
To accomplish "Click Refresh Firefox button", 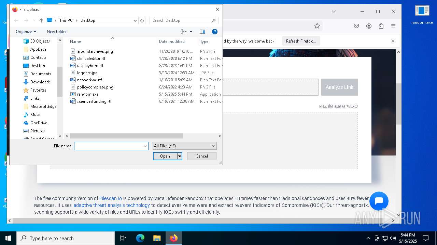I will (x=301, y=41).
